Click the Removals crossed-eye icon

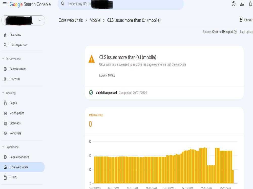(x=5, y=133)
